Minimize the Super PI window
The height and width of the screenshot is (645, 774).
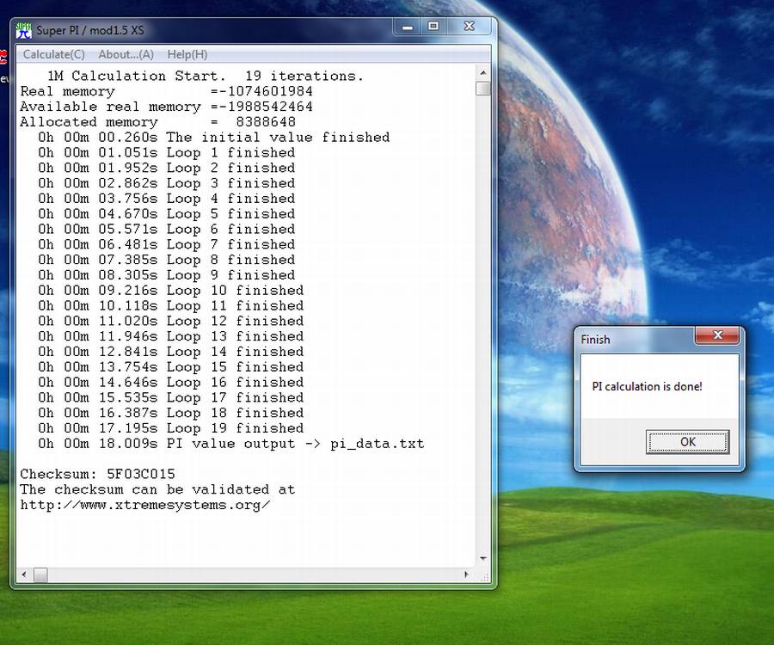tap(408, 28)
